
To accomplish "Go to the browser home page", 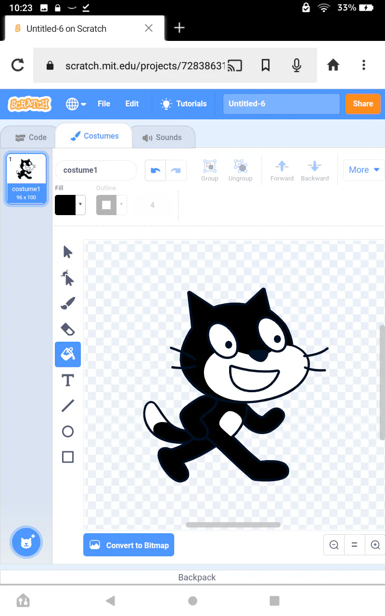I will click(x=334, y=65).
